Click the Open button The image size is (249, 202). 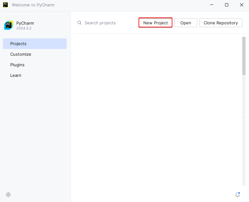186,23
